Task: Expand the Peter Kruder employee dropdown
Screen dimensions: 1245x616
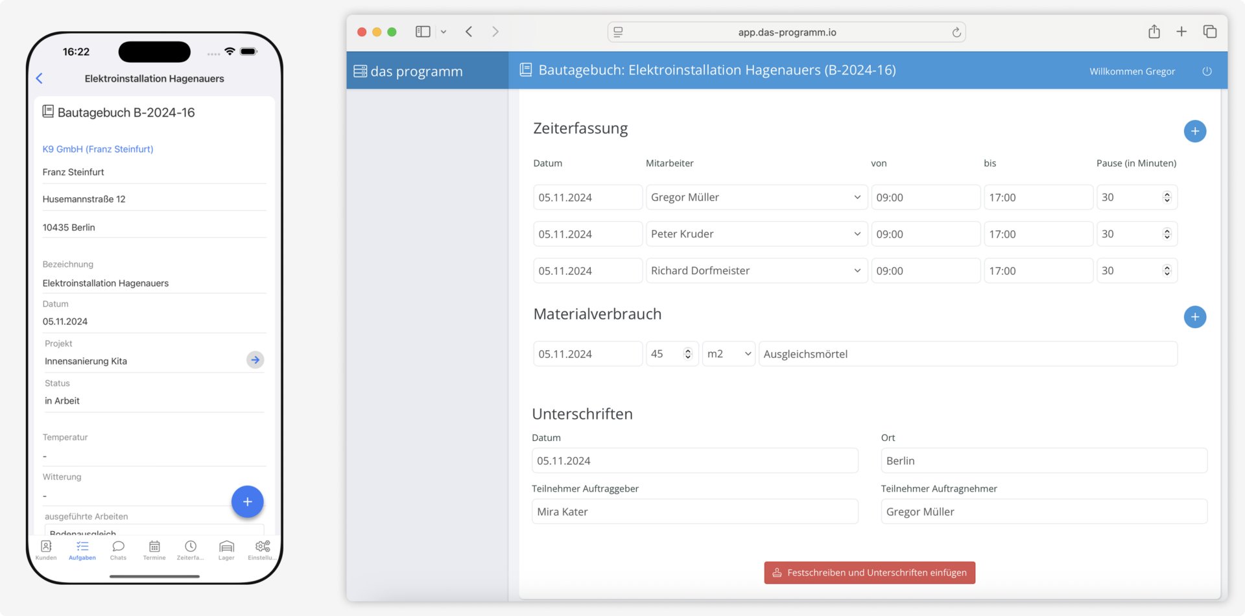Action: click(x=756, y=234)
